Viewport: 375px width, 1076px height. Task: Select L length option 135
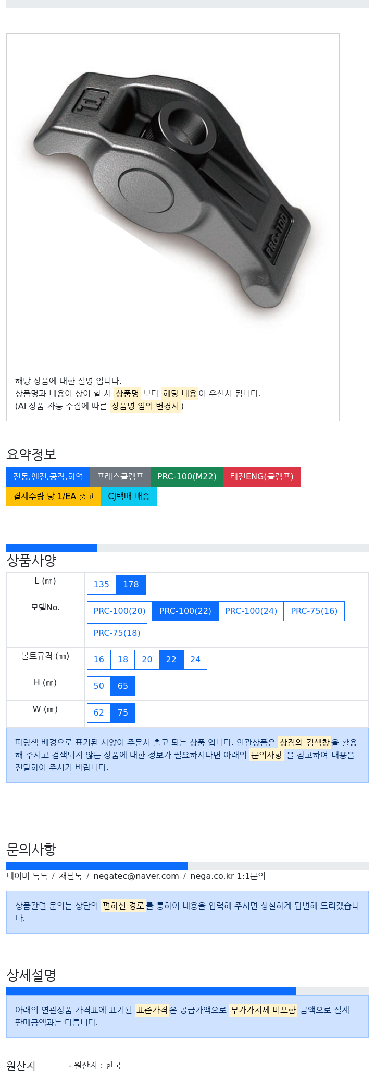coord(102,585)
